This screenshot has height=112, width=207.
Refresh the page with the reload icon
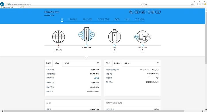point(142,4)
